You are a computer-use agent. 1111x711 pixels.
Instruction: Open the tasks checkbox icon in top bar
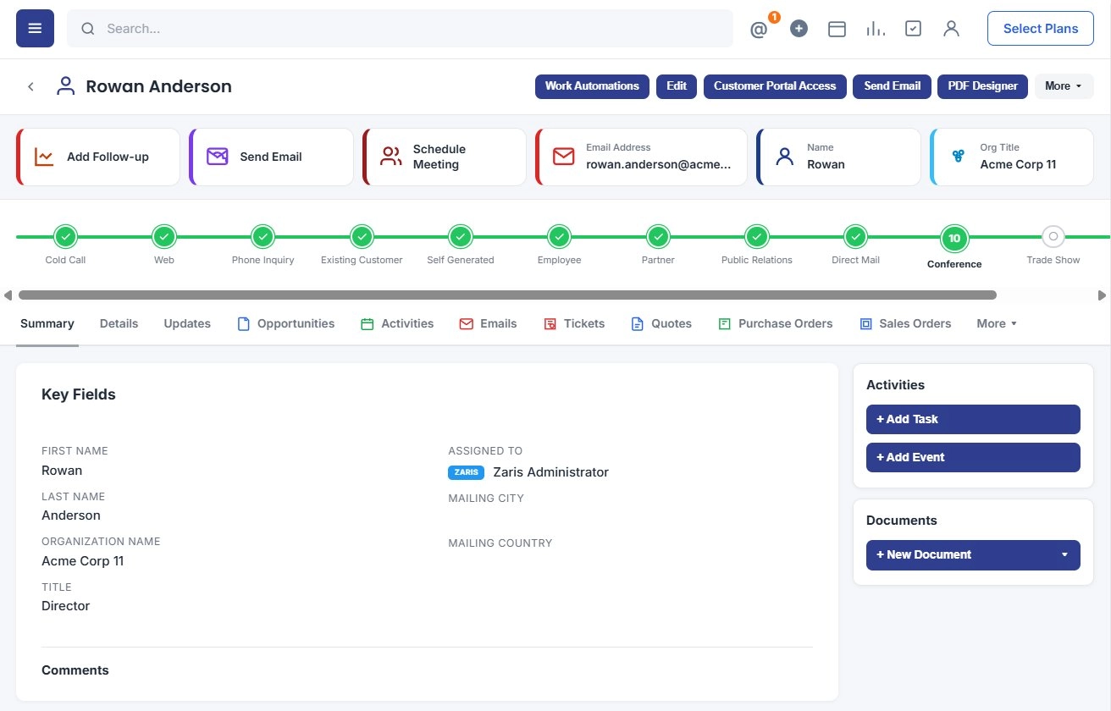913,29
